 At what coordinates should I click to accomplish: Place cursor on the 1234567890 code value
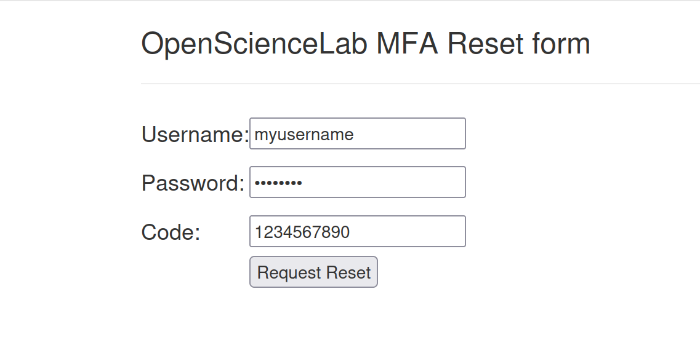(x=302, y=232)
